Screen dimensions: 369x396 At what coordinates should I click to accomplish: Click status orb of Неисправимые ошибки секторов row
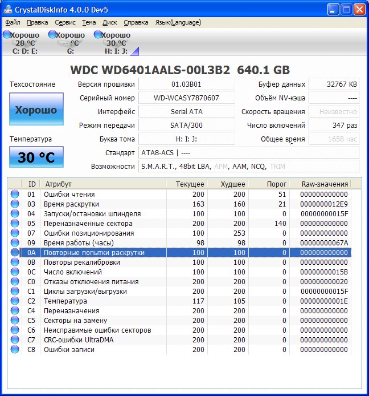(x=15, y=330)
